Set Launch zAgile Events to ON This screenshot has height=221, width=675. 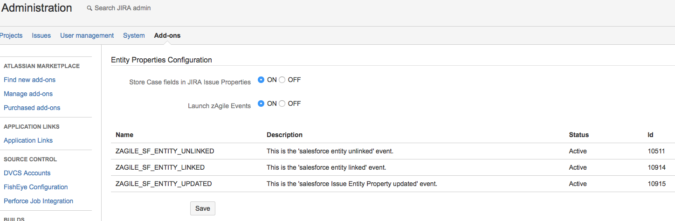261,104
